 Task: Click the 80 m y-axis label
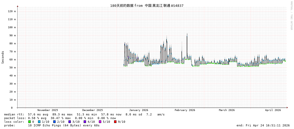(13, 43)
